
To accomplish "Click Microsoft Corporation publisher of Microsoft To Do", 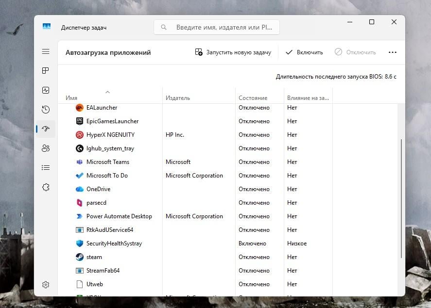I will pyautogui.click(x=194, y=176).
